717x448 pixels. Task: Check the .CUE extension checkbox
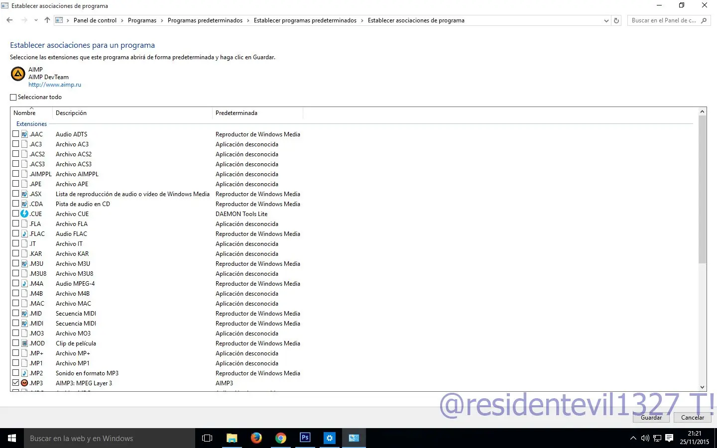(x=15, y=214)
